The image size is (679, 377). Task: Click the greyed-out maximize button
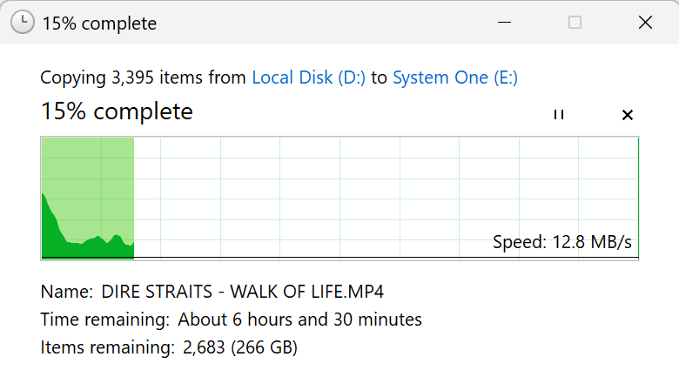coord(575,23)
